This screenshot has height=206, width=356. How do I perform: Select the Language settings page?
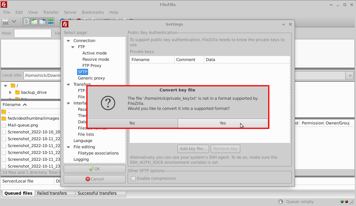(83, 141)
